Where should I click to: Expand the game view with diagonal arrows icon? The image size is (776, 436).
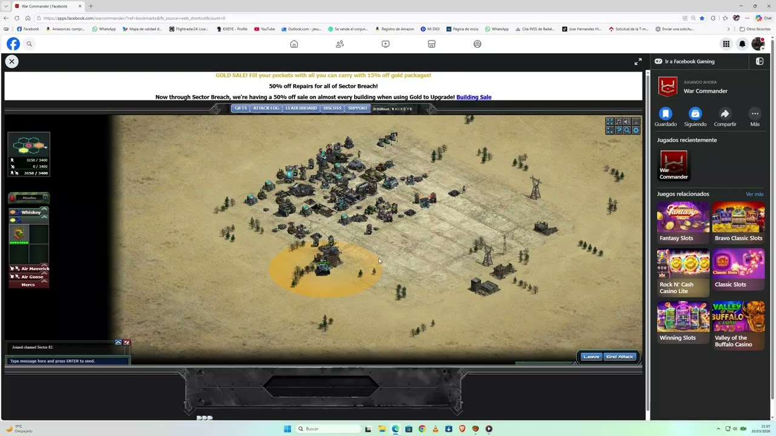tap(638, 62)
